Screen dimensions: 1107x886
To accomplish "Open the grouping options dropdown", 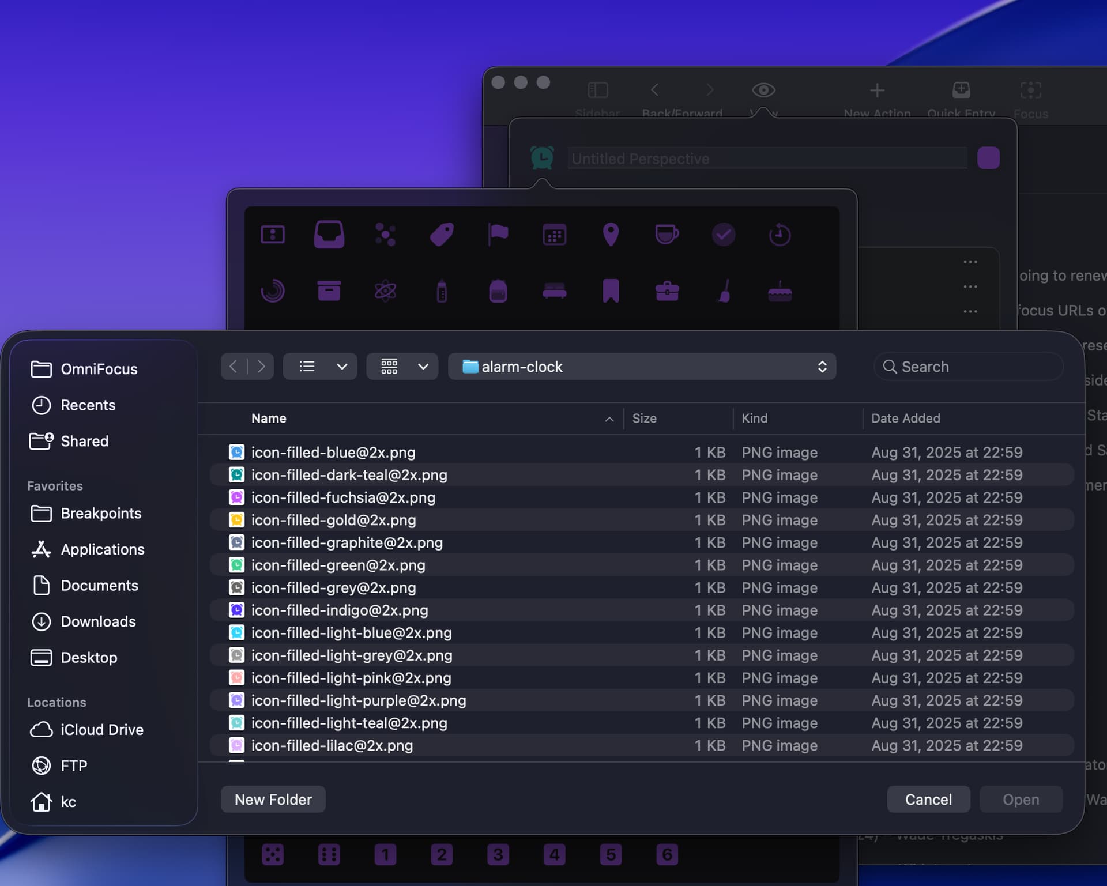I will (423, 367).
